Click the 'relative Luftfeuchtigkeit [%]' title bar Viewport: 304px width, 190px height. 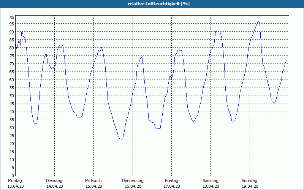[152, 4]
